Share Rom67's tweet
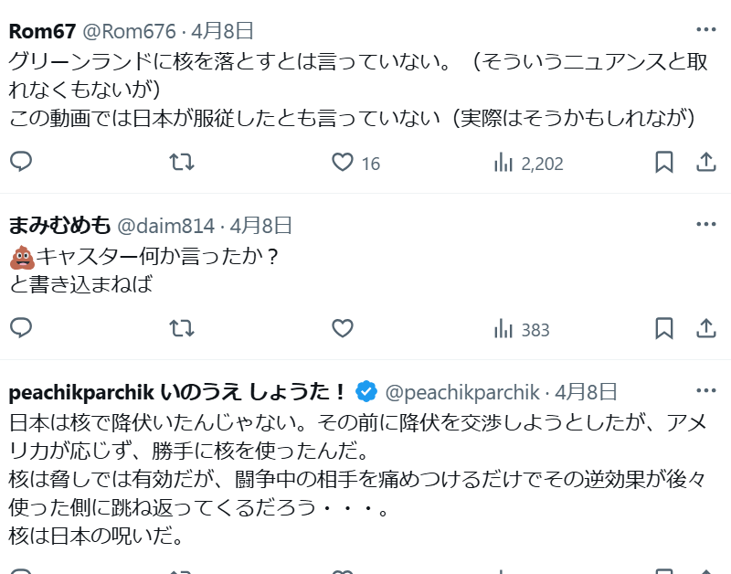 [705, 162]
